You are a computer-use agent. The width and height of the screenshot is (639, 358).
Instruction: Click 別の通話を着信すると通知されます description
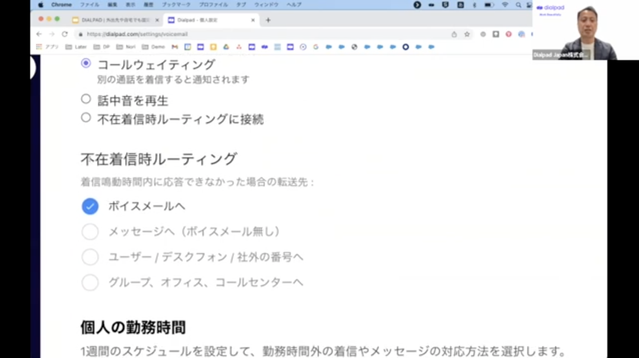pos(173,80)
